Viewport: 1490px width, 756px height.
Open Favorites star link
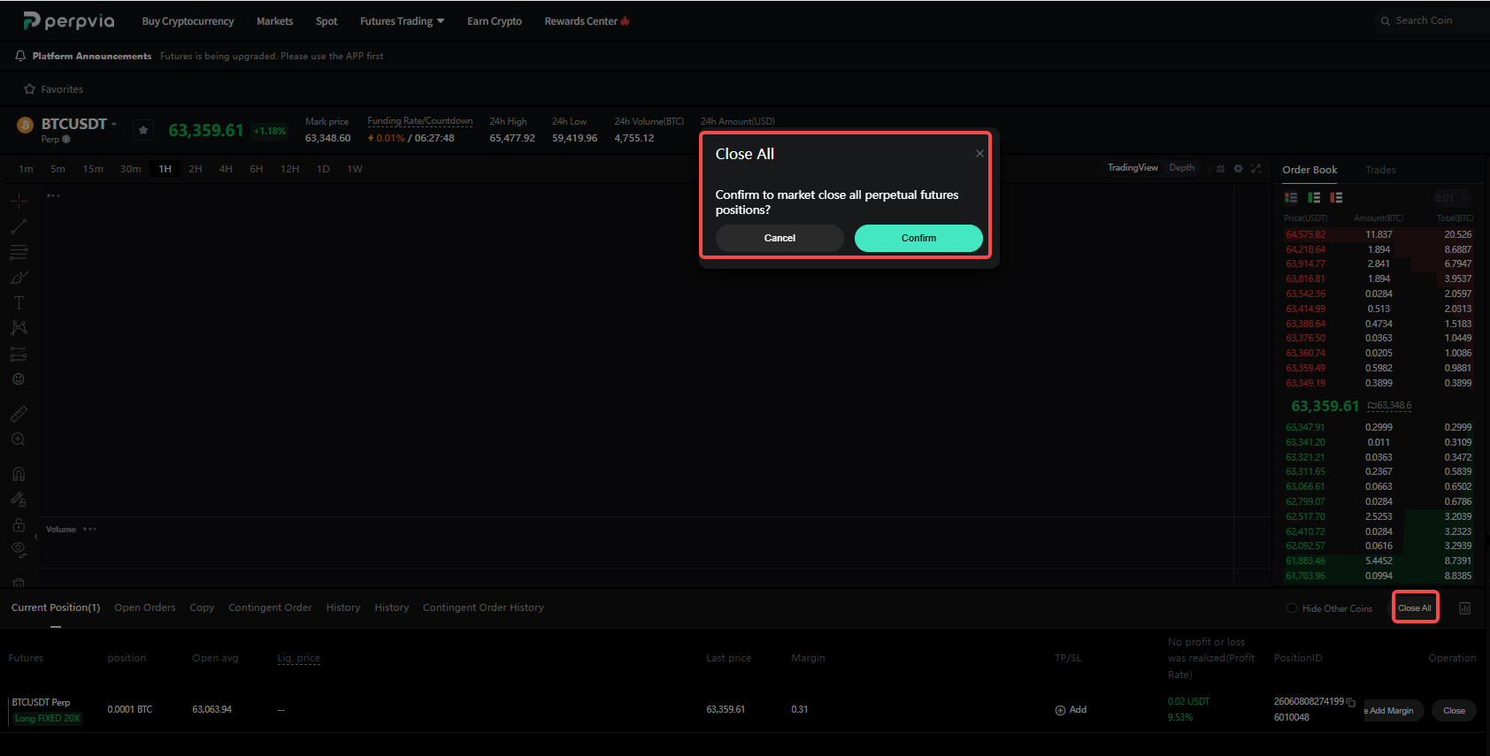click(x=53, y=89)
